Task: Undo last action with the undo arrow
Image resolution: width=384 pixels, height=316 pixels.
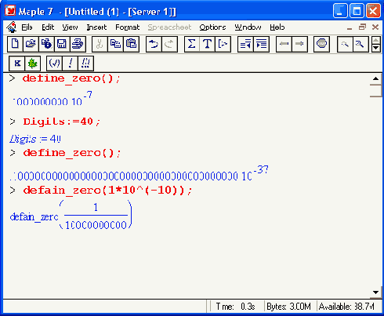Action: [154, 44]
